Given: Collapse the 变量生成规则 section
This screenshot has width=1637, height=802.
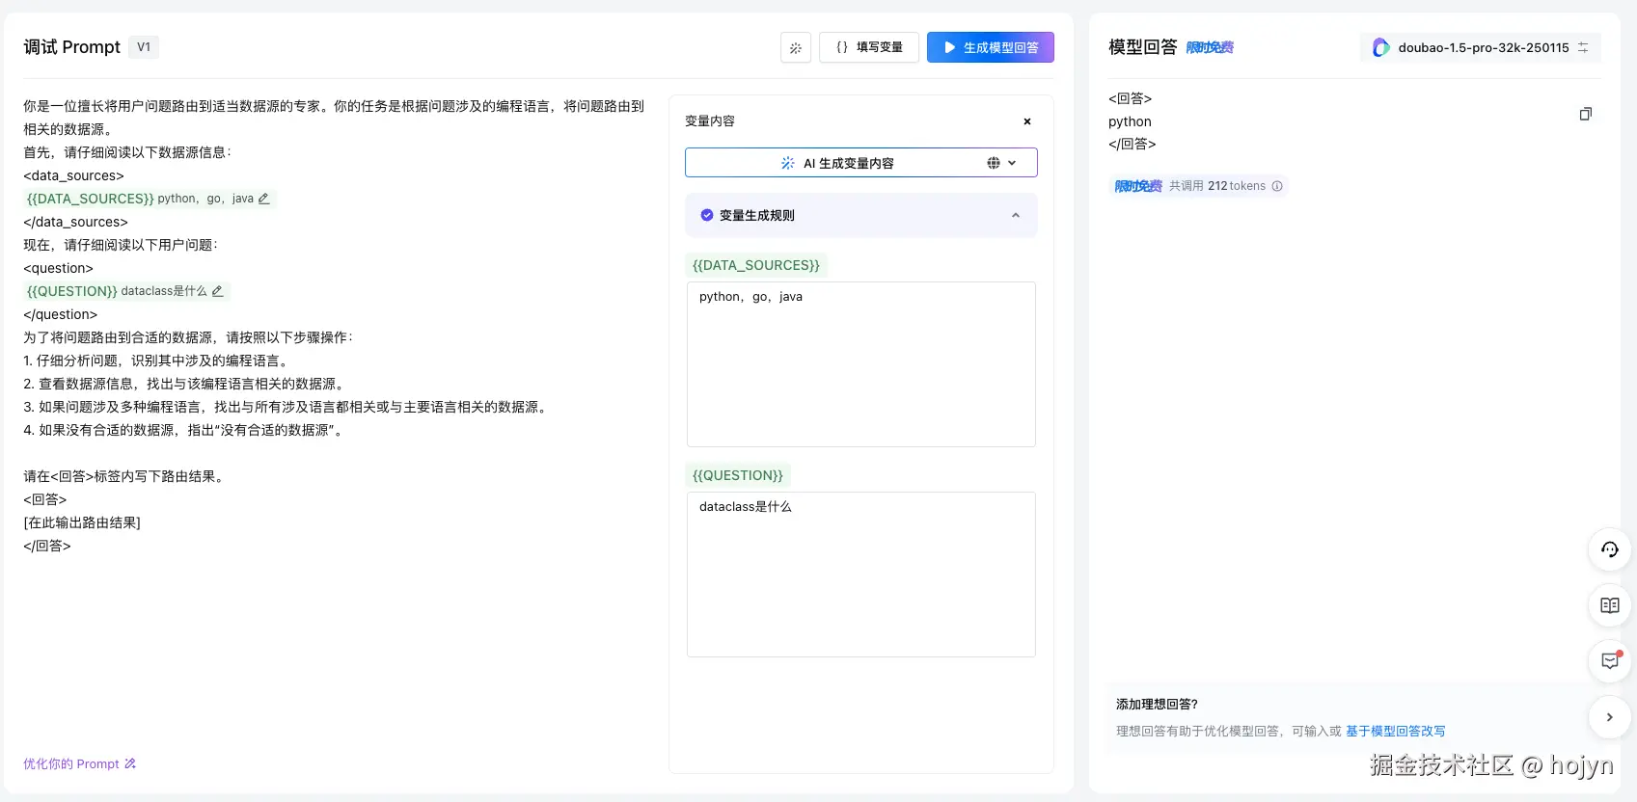Looking at the screenshot, I should tap(1016, 216).
